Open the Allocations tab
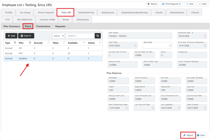This screenshot has height=140, width=210. pyautogui.click(x=82, y=19)
